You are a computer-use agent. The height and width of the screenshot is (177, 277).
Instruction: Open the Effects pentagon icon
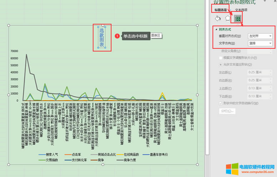pos(227,18)
